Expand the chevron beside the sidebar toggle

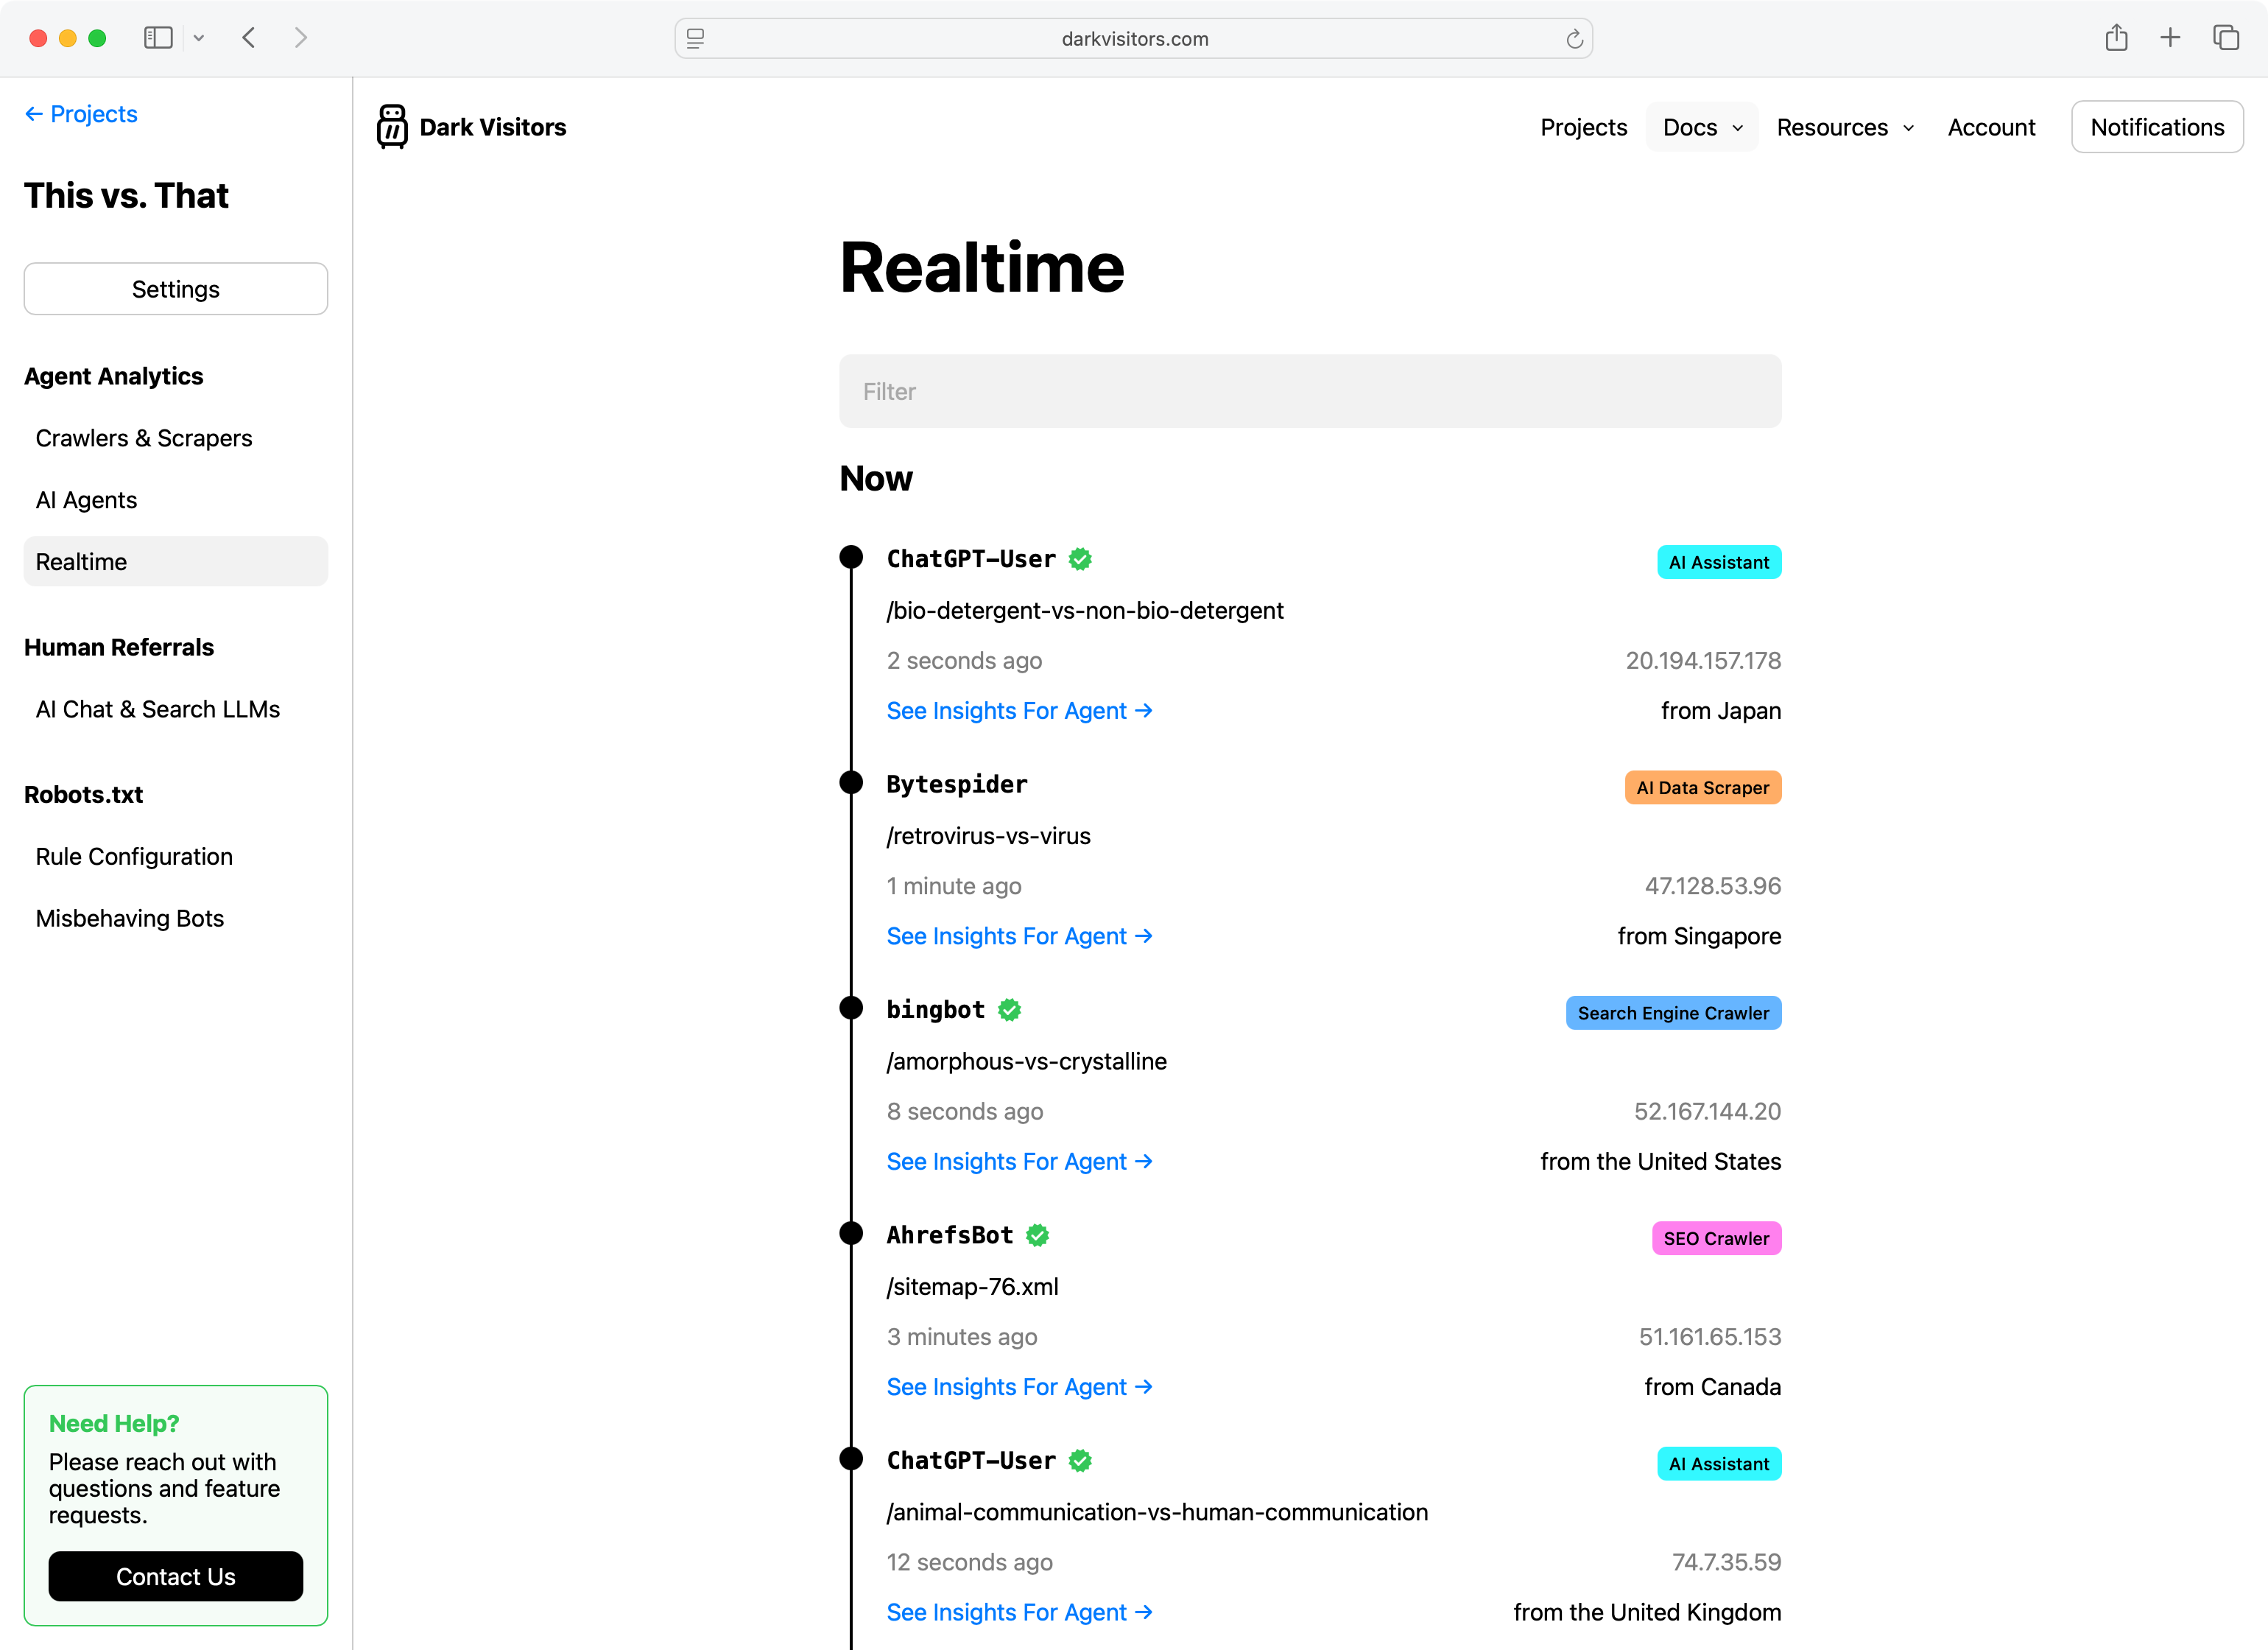point(200,38)
